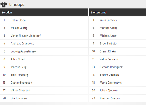Viewport: 146px width, 105px height.
Task: Click on Mario Gavranovic
Action: pos(111,83)
